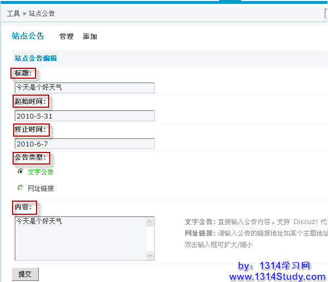The width and height of the screenshot is (328, 282).
Task: Click the 工具 breadcrumb link
Action: (x=13, y=13)
